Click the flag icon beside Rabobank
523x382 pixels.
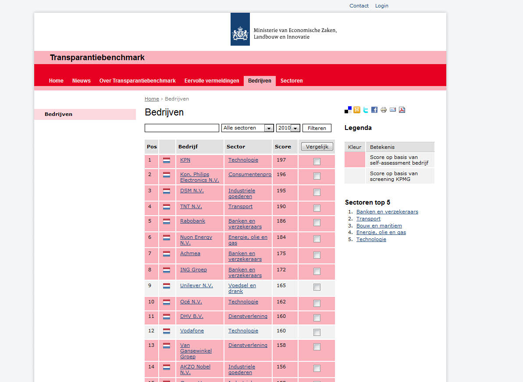pyautogui.click(x=167, y=221)
